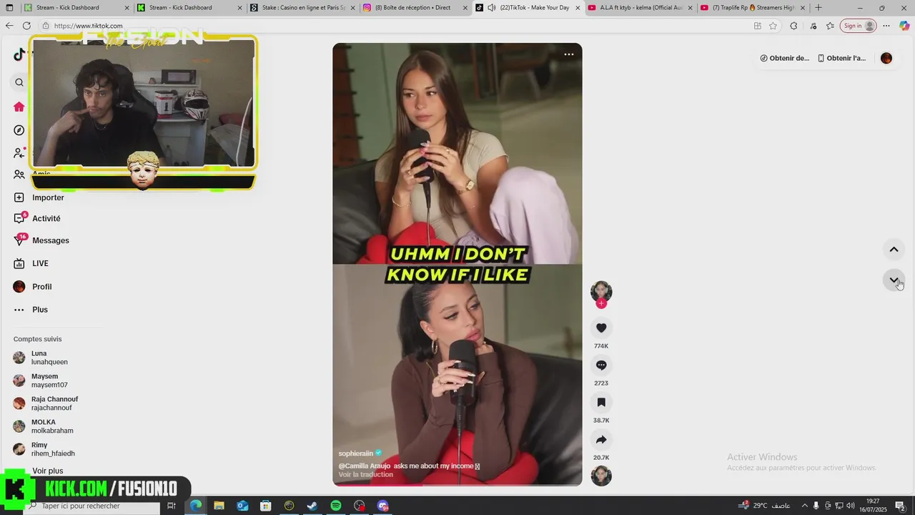Open Activité notifications

click(x=37, y=218)
